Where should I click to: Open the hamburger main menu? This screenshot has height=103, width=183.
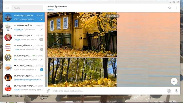coord(7,8)
